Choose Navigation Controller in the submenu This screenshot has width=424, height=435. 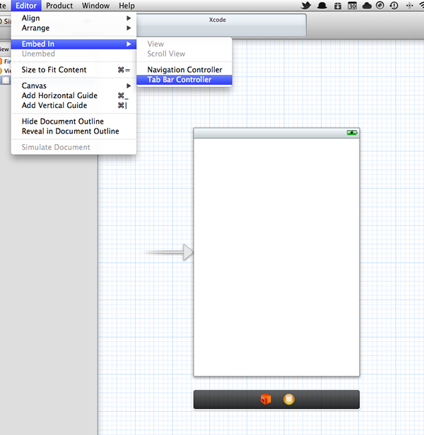[x=184, y=70]
